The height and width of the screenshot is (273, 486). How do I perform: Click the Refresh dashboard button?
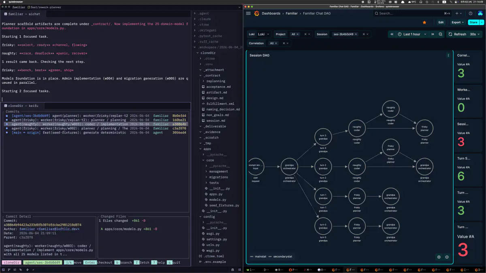[x=457, y=34]
